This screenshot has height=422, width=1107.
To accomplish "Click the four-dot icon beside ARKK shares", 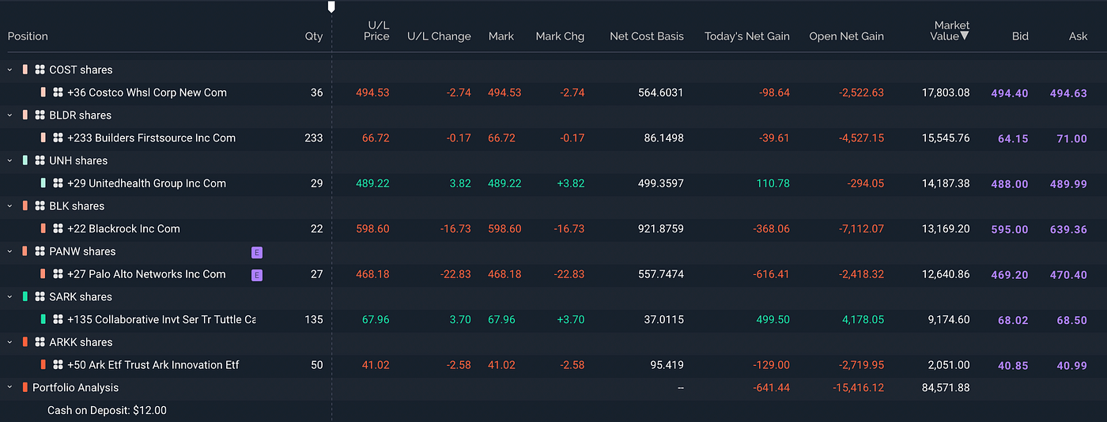I will coord(40,342).
